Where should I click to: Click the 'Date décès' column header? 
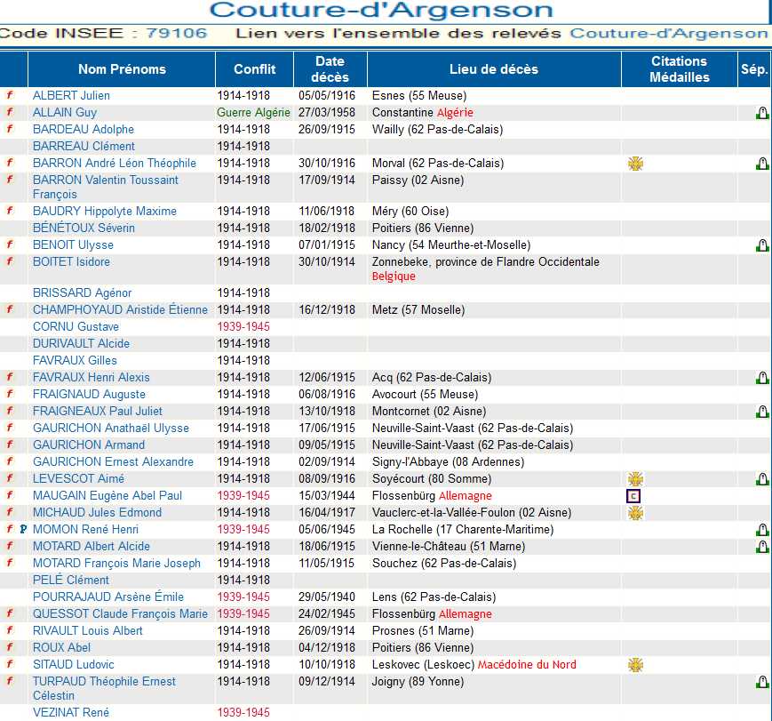(x=330, y=69)
